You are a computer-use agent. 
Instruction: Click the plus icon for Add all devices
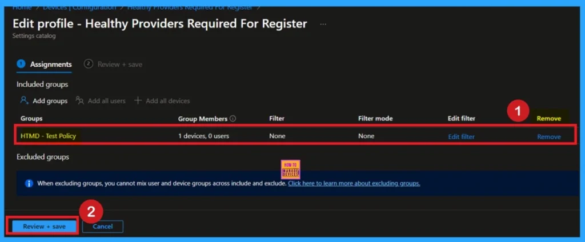[x=138, y=100]
